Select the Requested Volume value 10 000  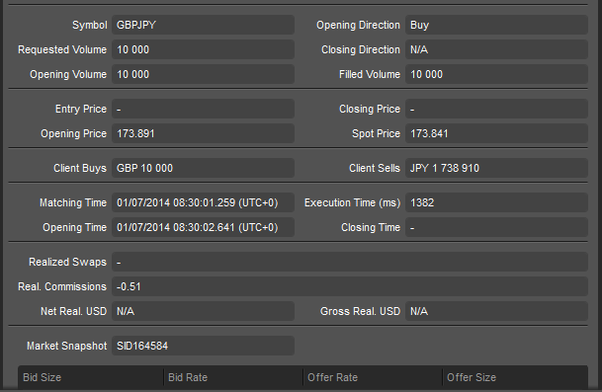[203, 49]
